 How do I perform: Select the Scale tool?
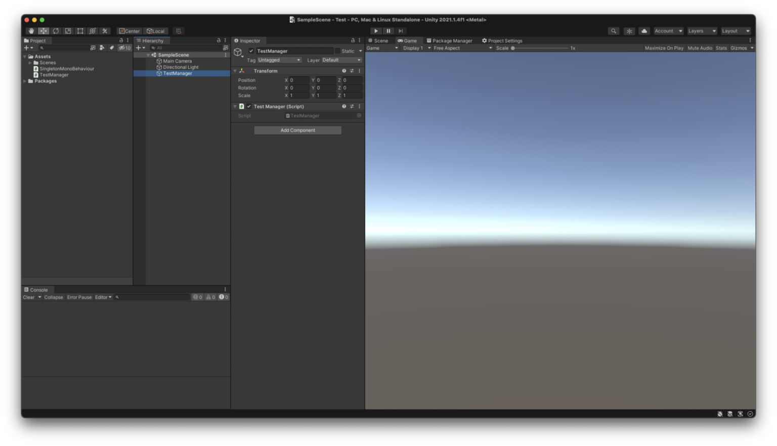[68, 31]
